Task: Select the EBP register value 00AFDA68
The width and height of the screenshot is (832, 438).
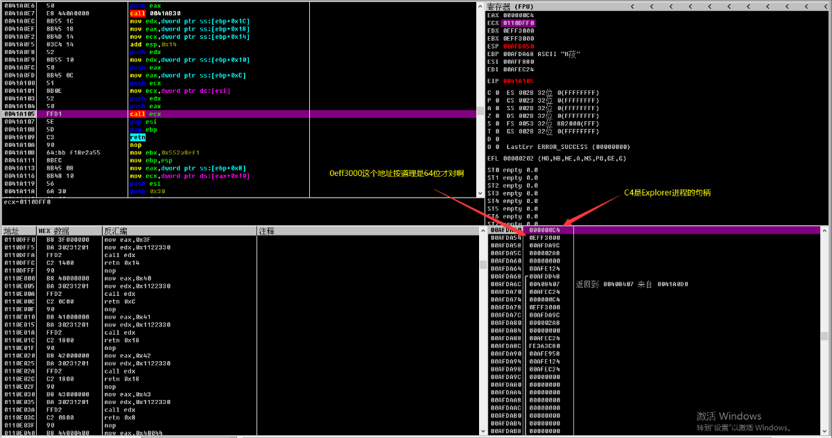Action: click(x=518, y=53)
